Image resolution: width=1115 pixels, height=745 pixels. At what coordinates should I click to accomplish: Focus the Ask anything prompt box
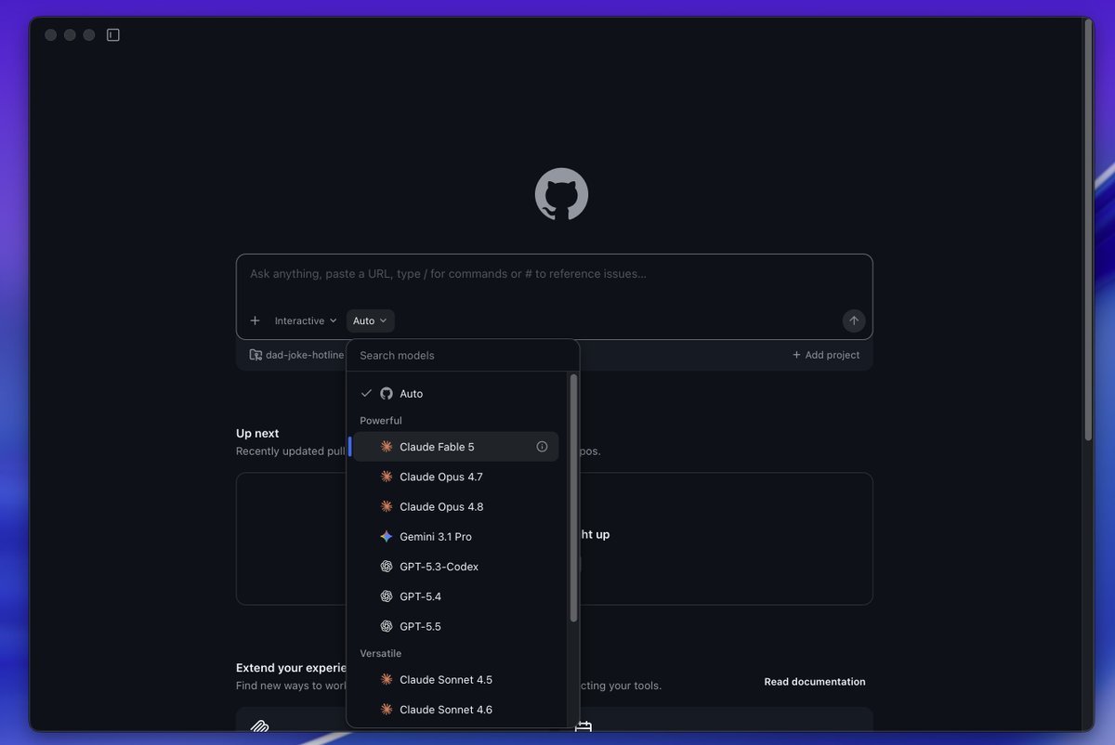(554, 275)
